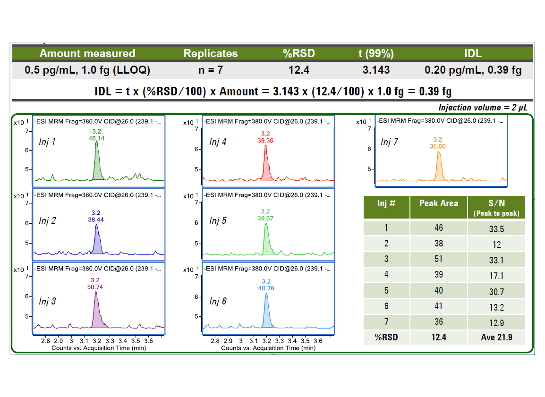Click left 'Counts vs. Acquisition Time (min)' label

pos(99,348)
